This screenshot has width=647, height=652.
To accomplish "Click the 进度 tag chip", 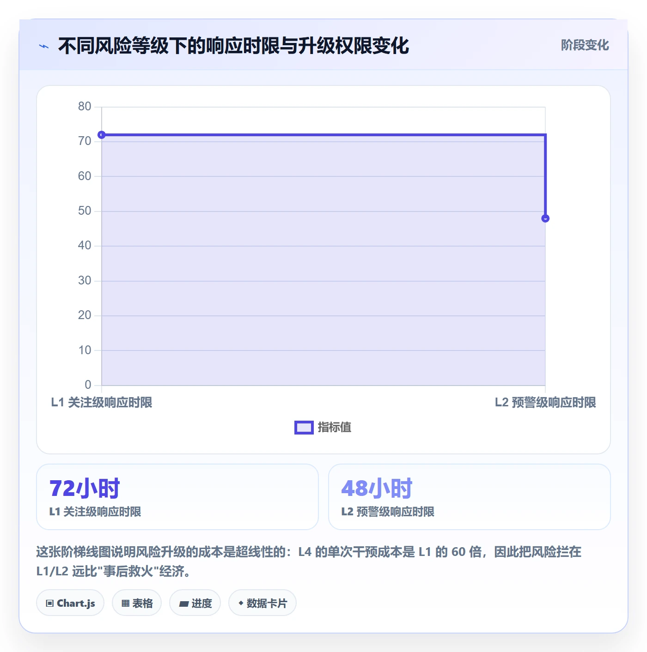I will click(195, 603).
